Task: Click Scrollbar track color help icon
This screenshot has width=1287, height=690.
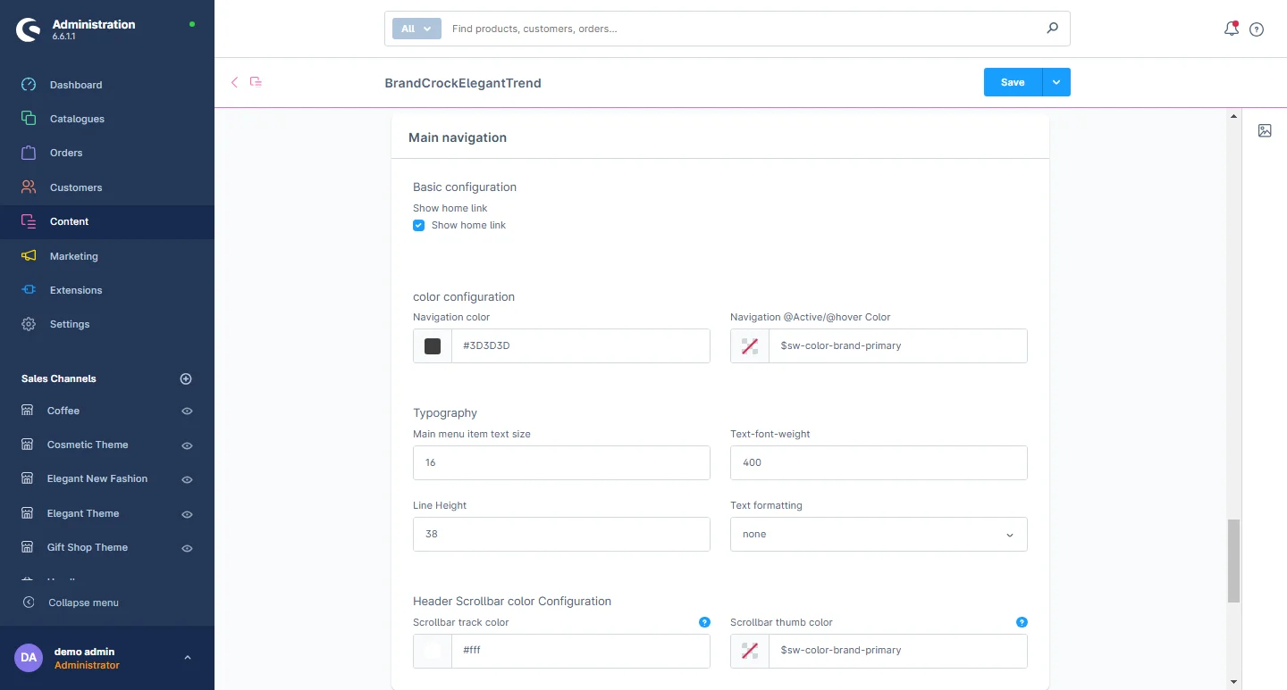Action: coord(704,622)
